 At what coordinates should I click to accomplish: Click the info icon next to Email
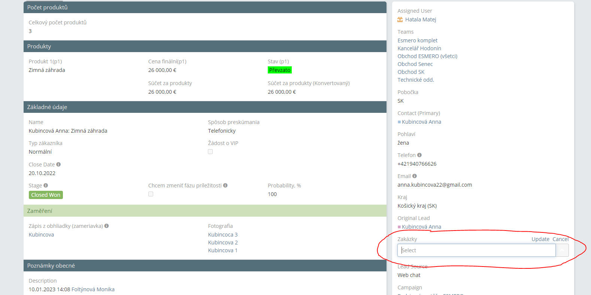[415, 176]
